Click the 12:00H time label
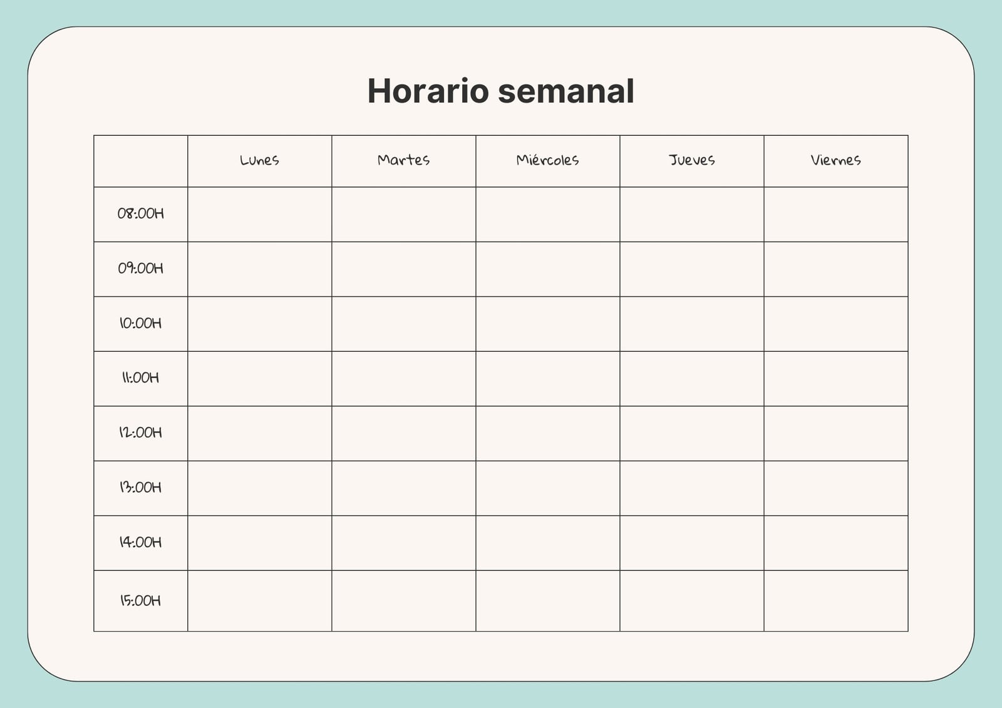Image resolution: width=1002 pixels, height=708 pixels. coord(141,433)
